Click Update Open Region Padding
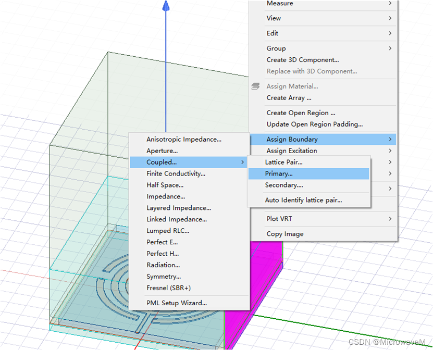This screenshot has height=350, width=433. 323,124
